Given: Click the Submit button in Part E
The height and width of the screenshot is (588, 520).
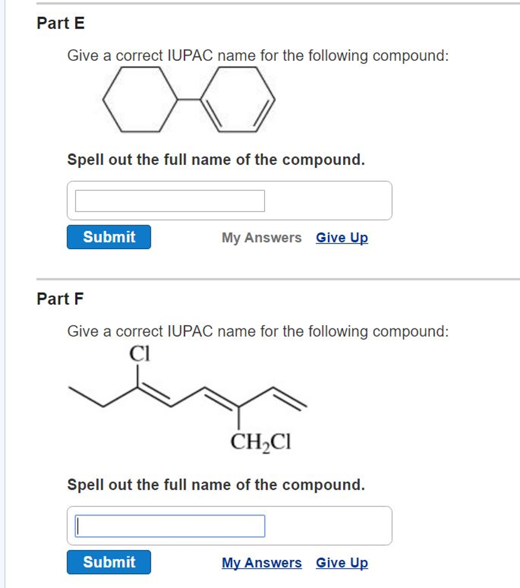Looking at the screenshot, I should [108, 237].
